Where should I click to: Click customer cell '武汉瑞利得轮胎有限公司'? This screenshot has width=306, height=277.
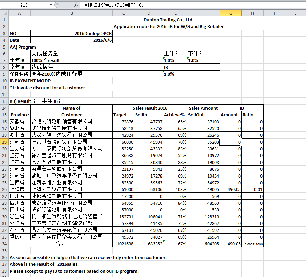(x=71, y=128)
